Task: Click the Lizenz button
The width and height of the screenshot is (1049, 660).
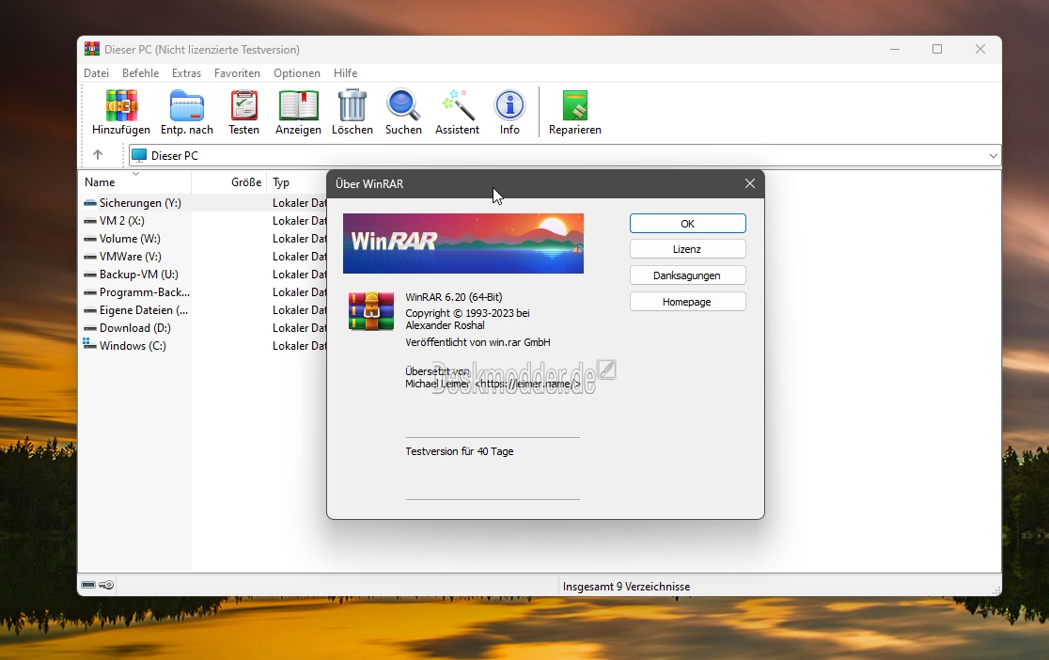Action: pos(688,249)
